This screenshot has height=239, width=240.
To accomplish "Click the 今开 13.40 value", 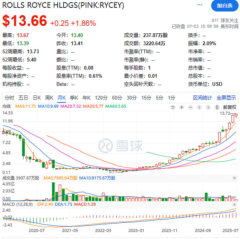I will [x=77, y=35].
